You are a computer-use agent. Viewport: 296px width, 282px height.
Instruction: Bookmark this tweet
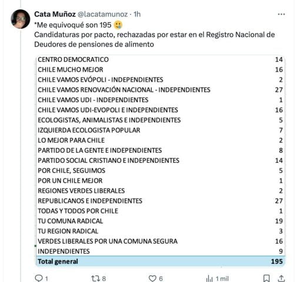point(266,278)
